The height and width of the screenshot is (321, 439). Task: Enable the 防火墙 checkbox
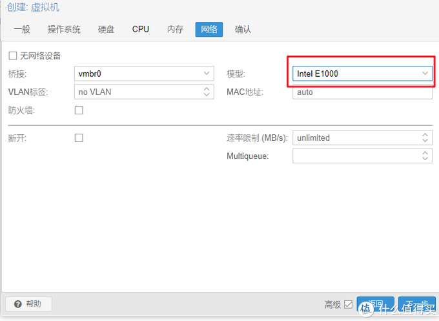pos(79,110)
